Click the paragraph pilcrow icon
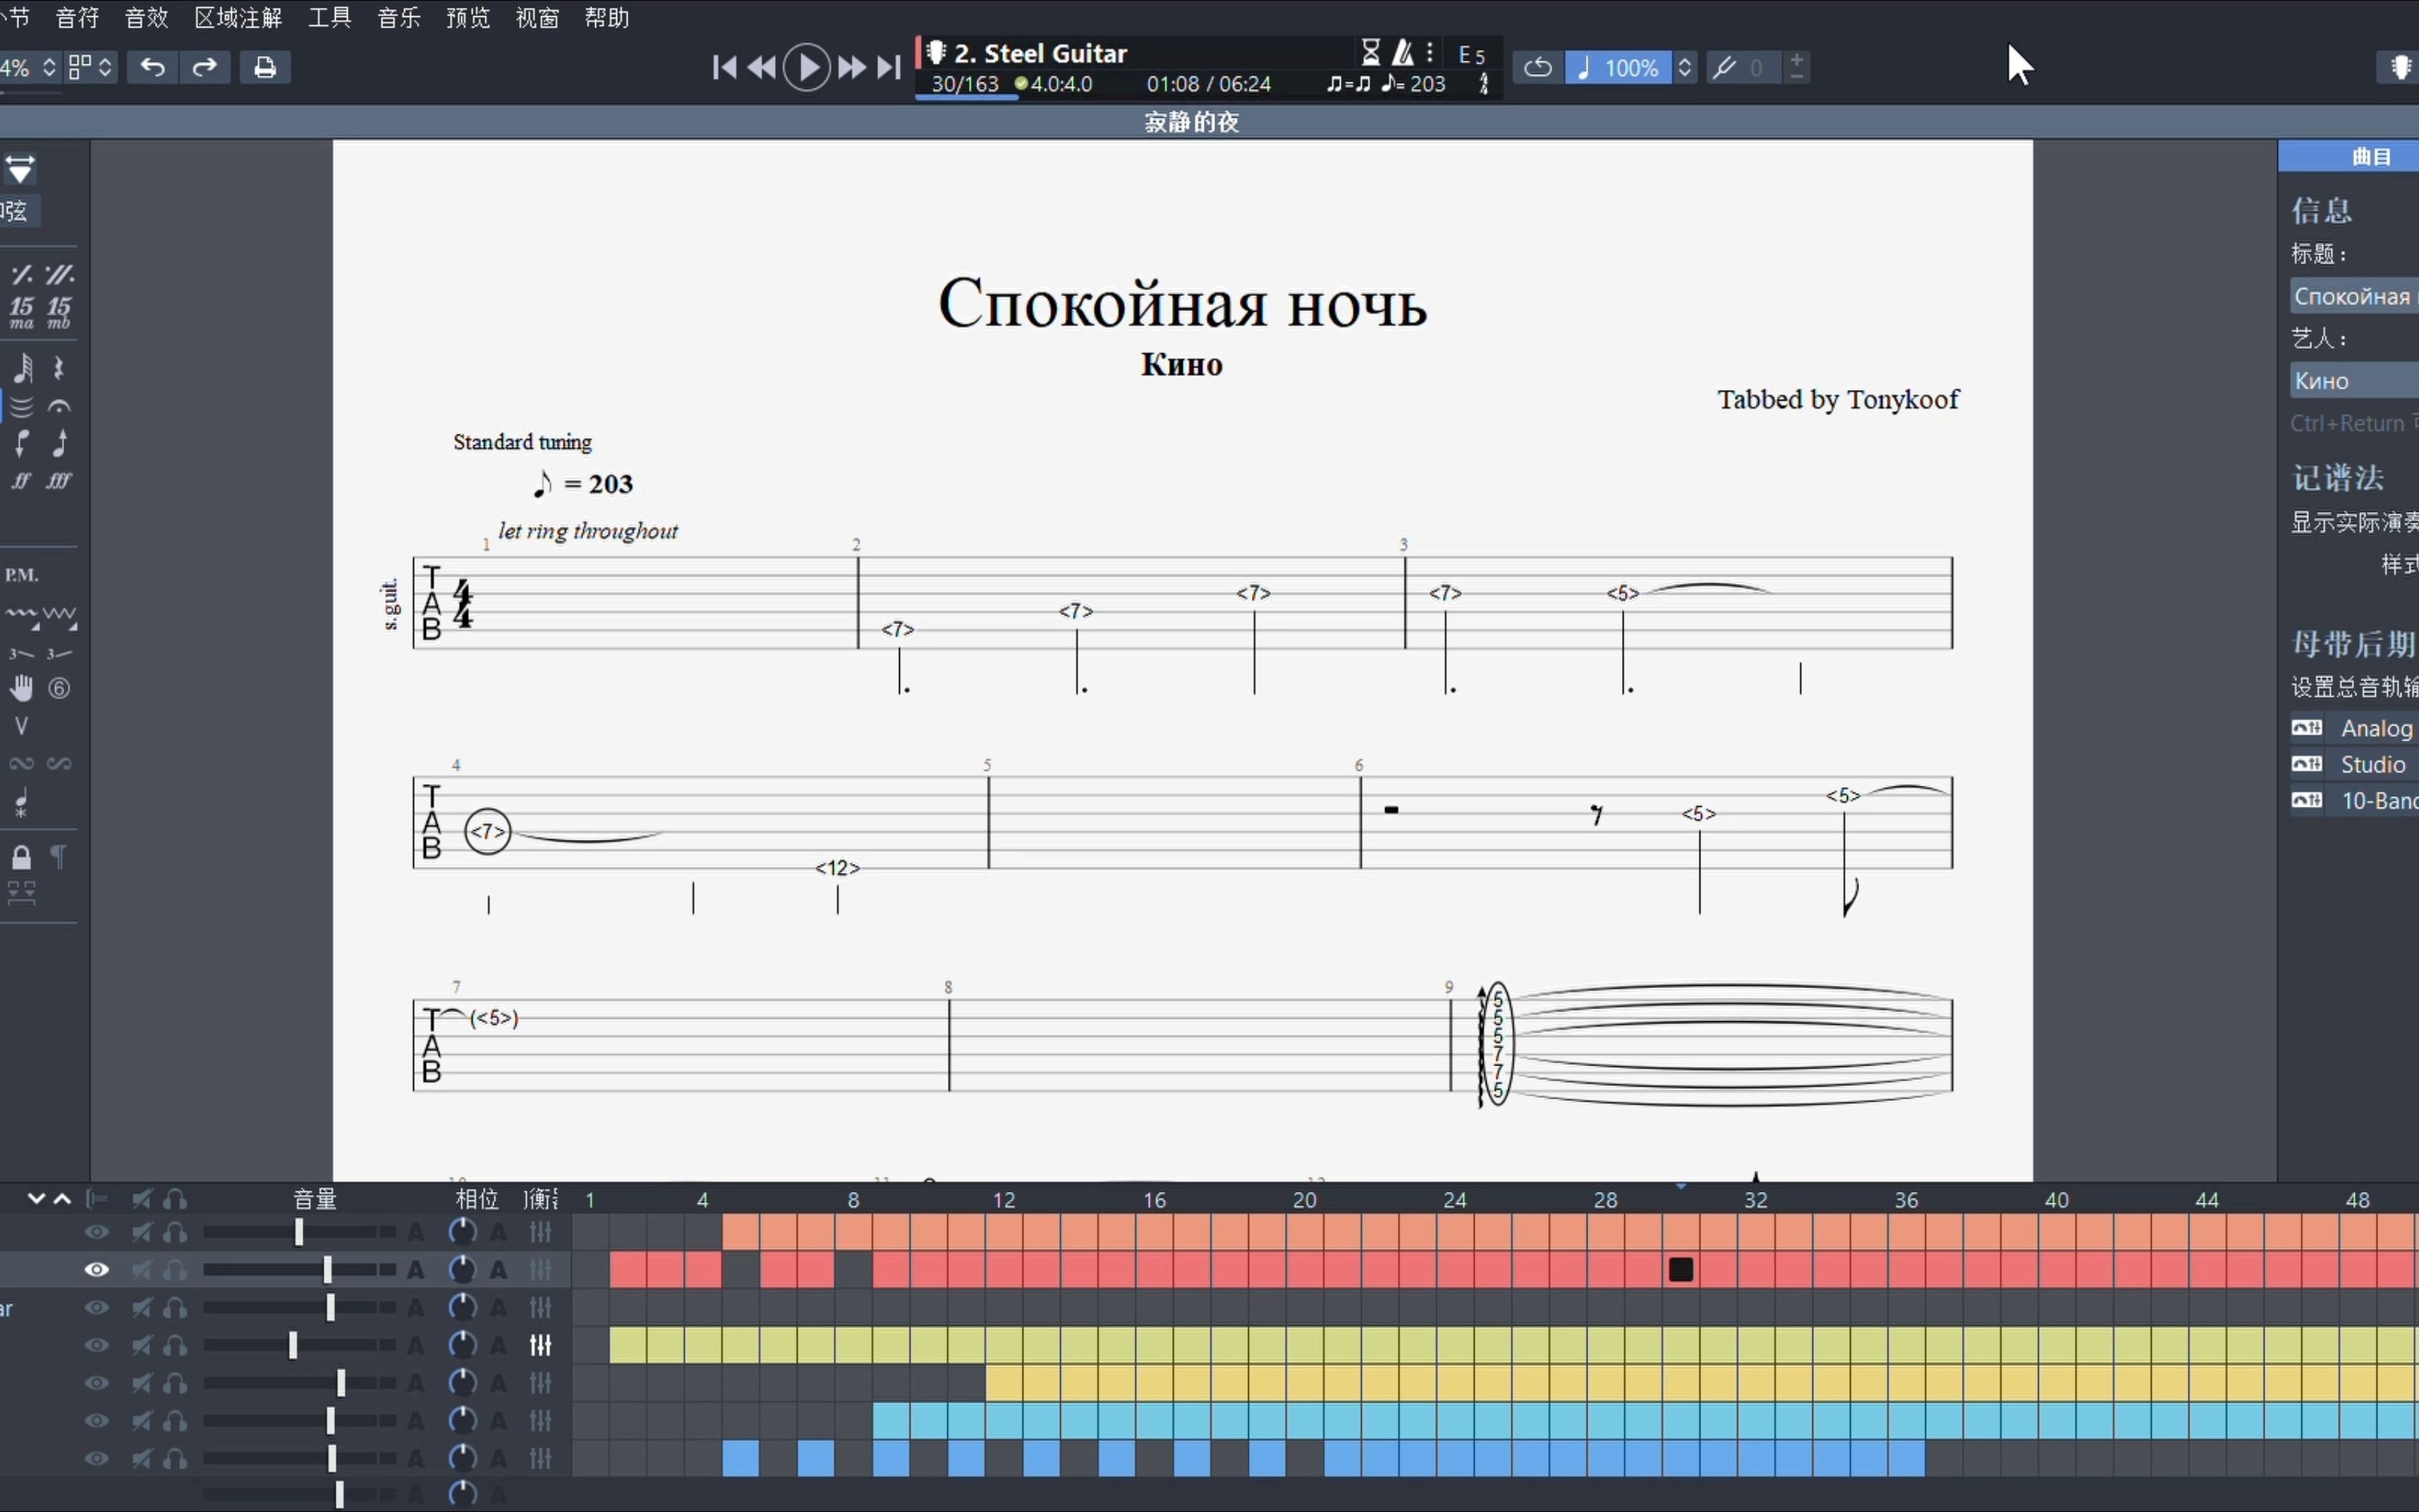 point(59,857)
